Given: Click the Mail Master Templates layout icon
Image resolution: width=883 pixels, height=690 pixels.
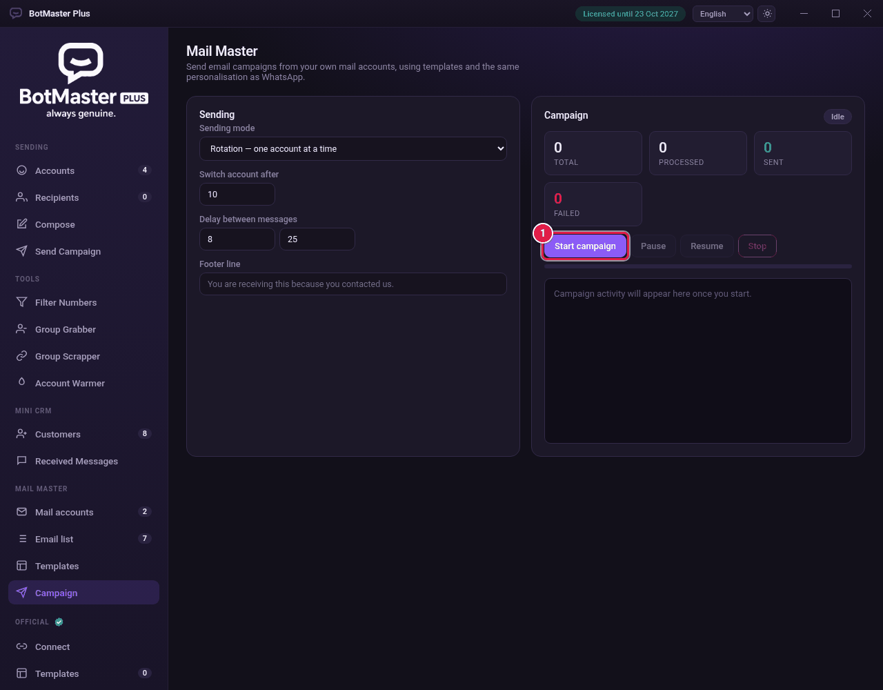Looking at the screenshot, I should (22, 566).
